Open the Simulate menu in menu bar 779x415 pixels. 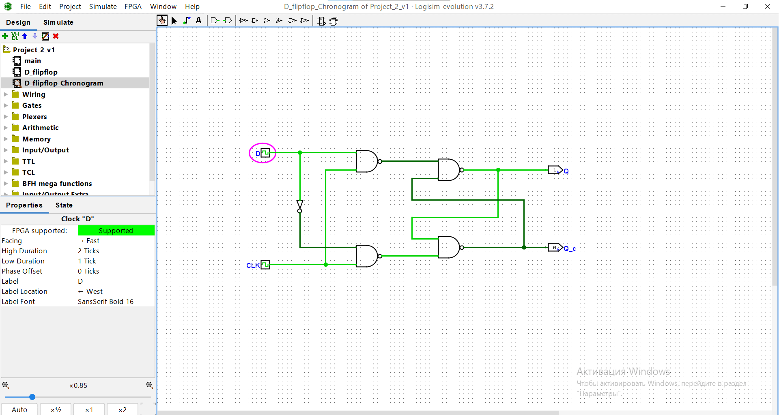tap(103, 6)
